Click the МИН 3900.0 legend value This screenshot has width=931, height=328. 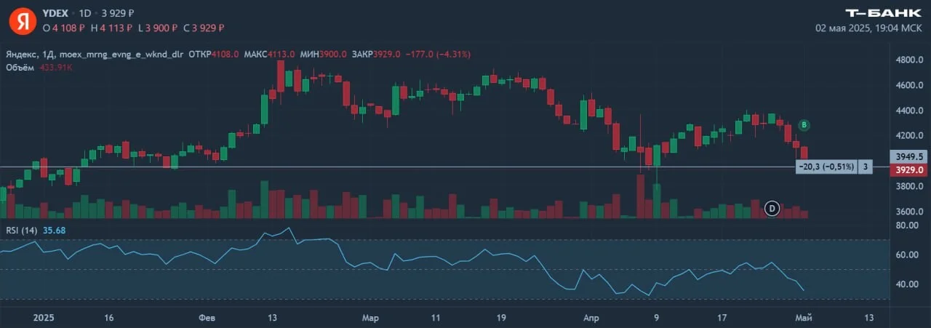click(323, 55)
